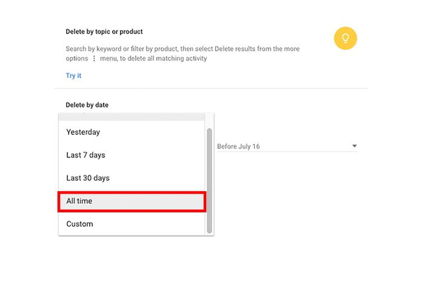424x282 pixels.
Task: Select the partially hidden top list option
Action: coord(132,116)
